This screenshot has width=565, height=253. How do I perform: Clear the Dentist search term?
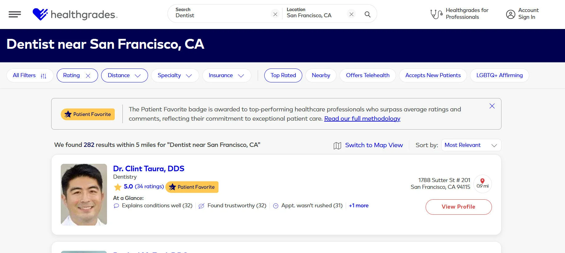(x=275, y=14)
